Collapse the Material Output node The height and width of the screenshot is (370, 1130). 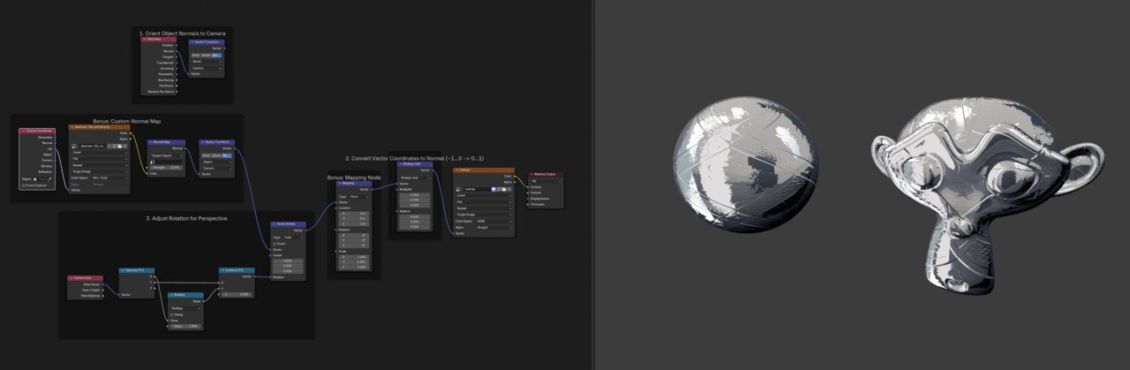point(532,174)
